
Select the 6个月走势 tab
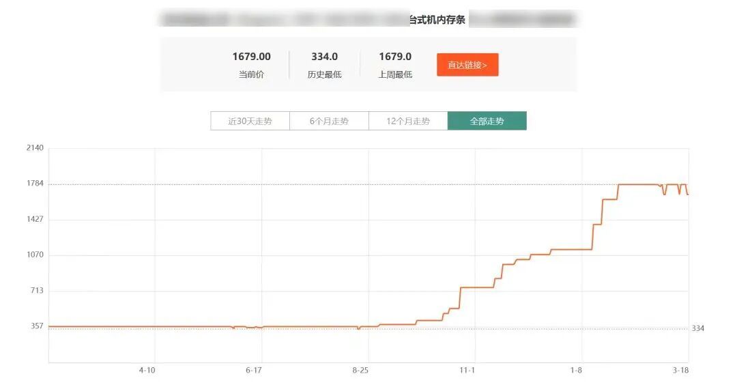[329, 121]
